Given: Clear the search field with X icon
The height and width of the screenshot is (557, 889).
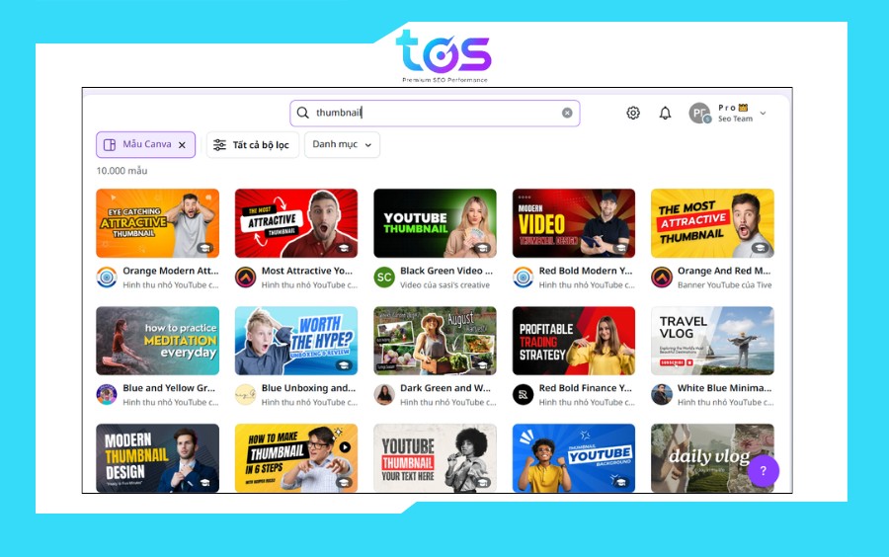Looking at the screenshot, I should coord(567,113).
